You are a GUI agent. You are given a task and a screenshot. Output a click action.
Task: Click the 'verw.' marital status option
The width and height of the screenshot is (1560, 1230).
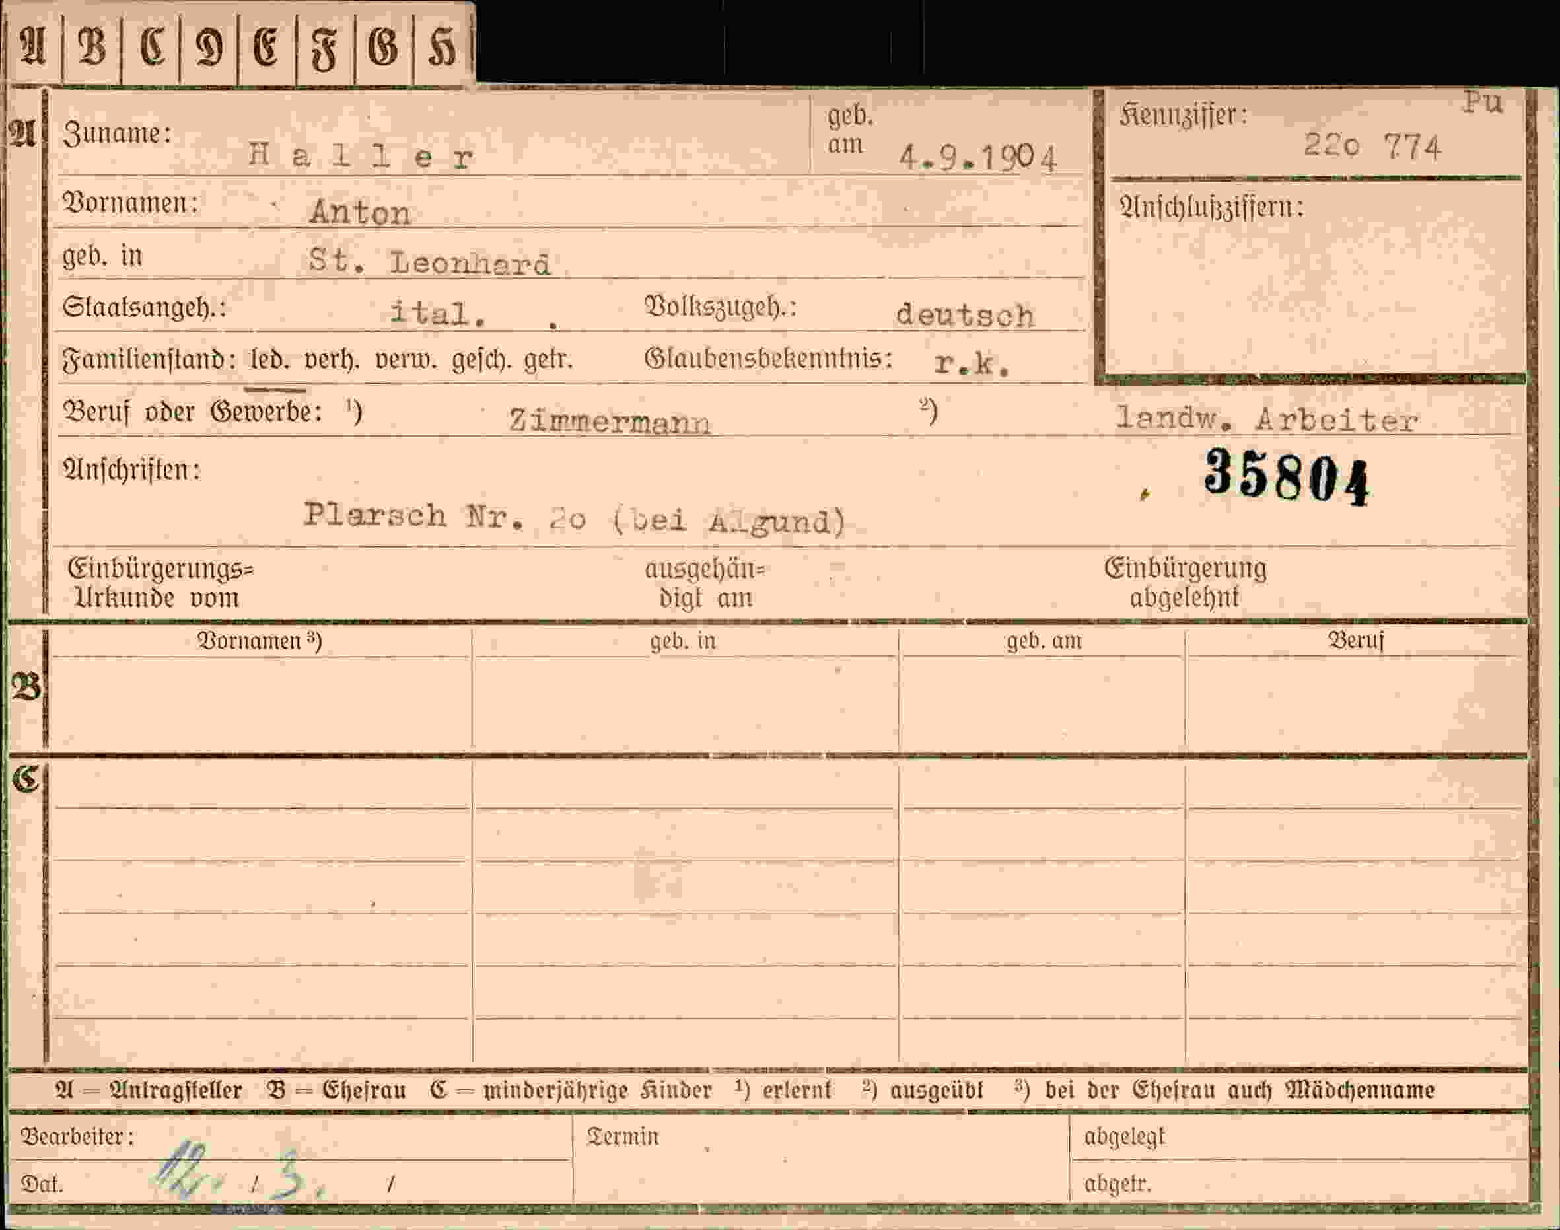tap(406, 359)
